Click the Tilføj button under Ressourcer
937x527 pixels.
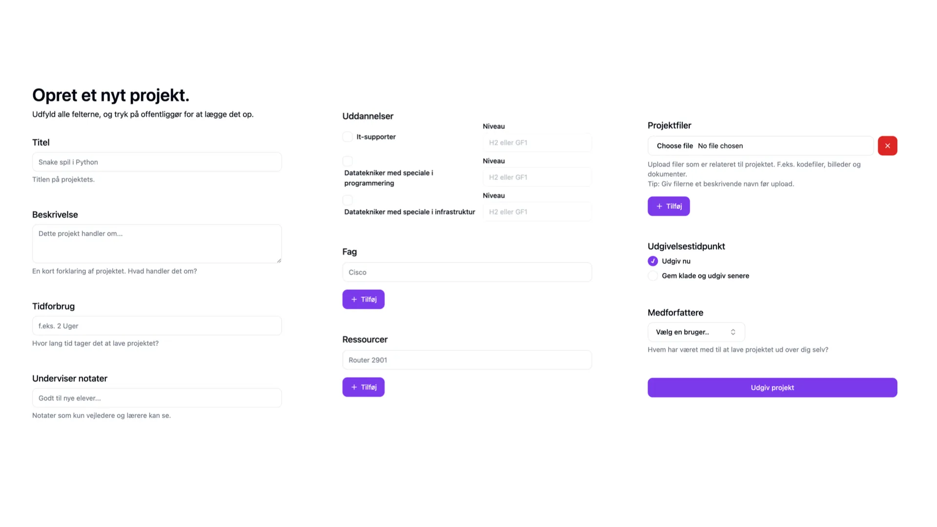pos(363,387)
